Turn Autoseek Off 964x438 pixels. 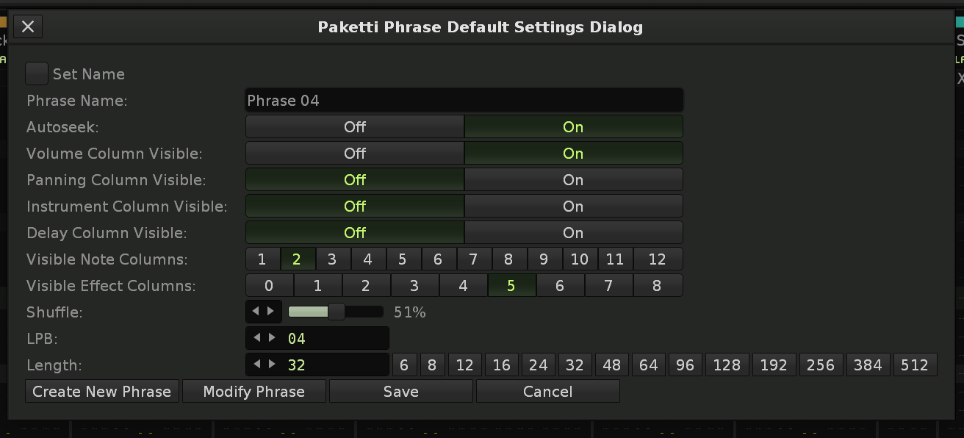pos(354,127)
